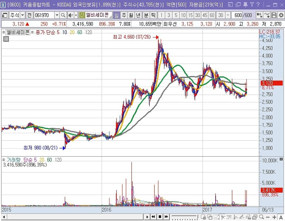
Task: Click the dotted range chart icon
Action: pos(216,217)
